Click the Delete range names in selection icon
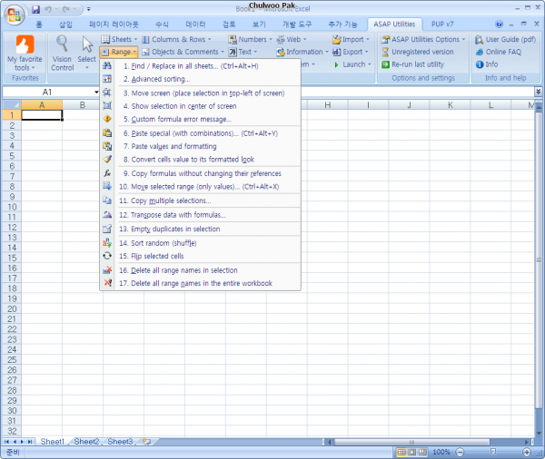The width and height of the screenshot is (545, 459). pos(107,269)
